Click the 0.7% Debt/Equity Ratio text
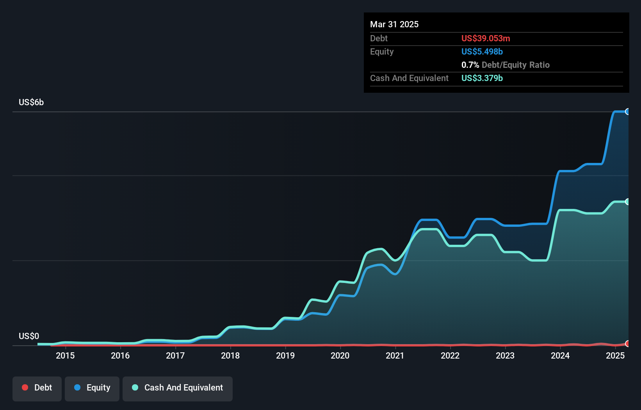Image resolution: width=641 pixels, height=410 pixels. pos(506,65)
